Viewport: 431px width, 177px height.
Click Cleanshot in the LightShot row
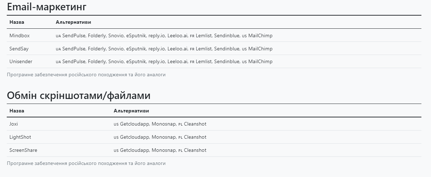195,137
